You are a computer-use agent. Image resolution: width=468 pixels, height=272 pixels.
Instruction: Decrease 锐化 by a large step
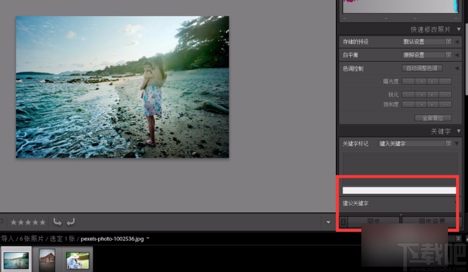coord(408,95)
